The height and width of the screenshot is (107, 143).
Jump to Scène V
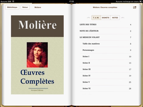coord(105,82)
